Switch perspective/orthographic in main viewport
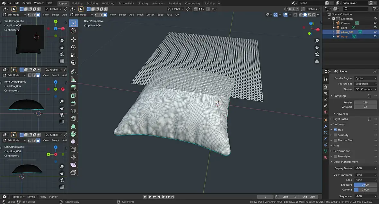 point(317,61)
